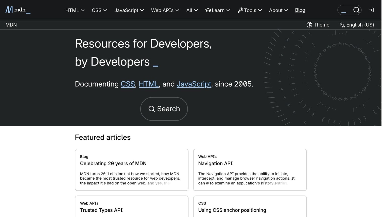Open the CSS navigation menu

tap(100, 10)
